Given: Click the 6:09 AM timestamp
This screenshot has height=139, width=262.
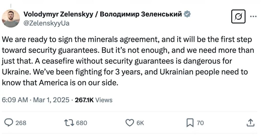Looking at the screenshot, I should [x=15, y=100].
